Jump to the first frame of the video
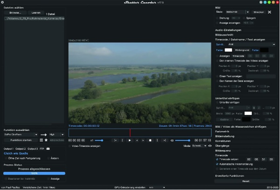Image resolution: width=280 pixels, height=190 pixels. tap(116, 140)
